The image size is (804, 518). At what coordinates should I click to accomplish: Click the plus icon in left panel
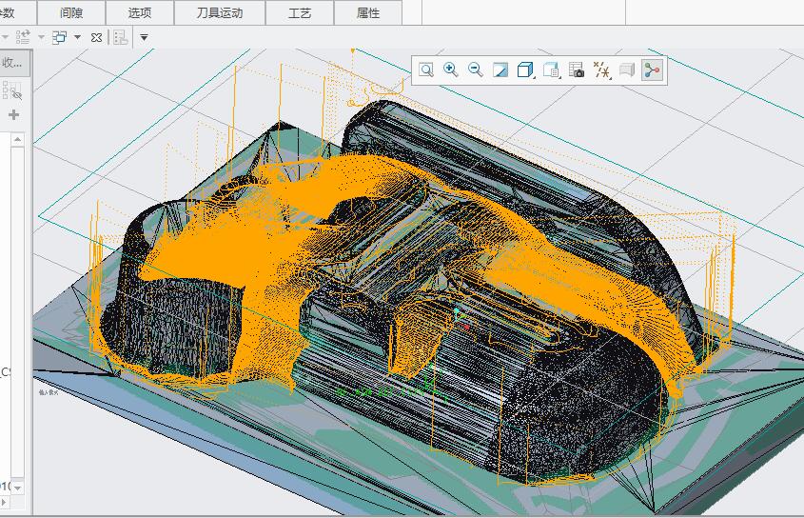click(x=14, y=114)
